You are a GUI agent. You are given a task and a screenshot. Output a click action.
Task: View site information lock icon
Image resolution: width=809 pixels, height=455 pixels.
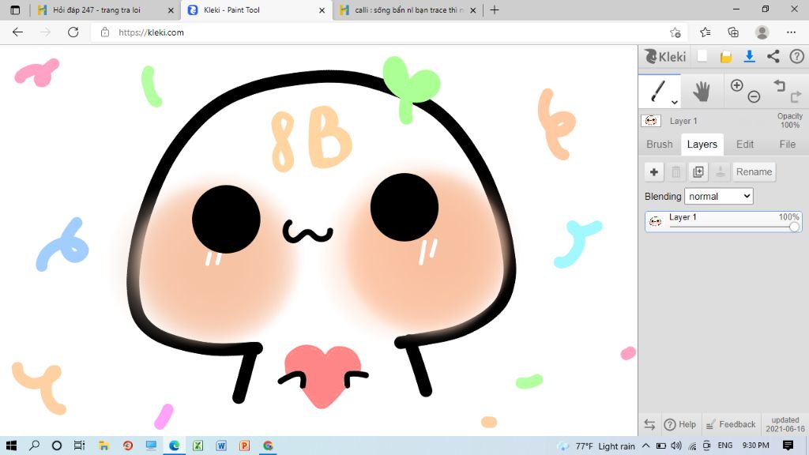(105, 32)
